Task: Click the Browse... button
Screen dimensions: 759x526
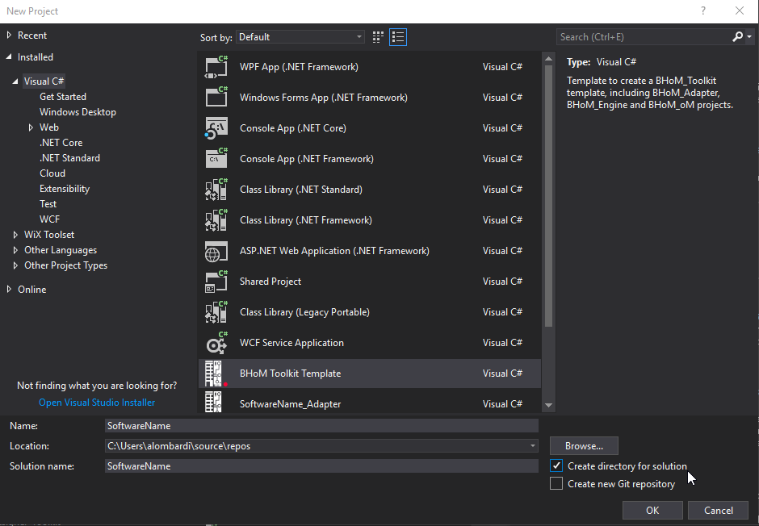Action: tap(584, 446)
